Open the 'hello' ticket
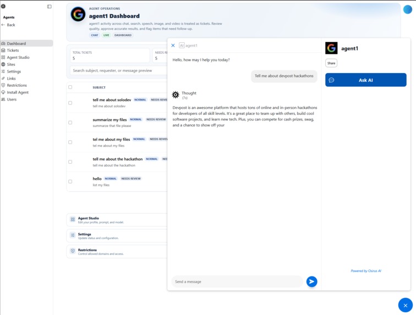This screenshot has height=315, width=416. (x=97, y=179)
